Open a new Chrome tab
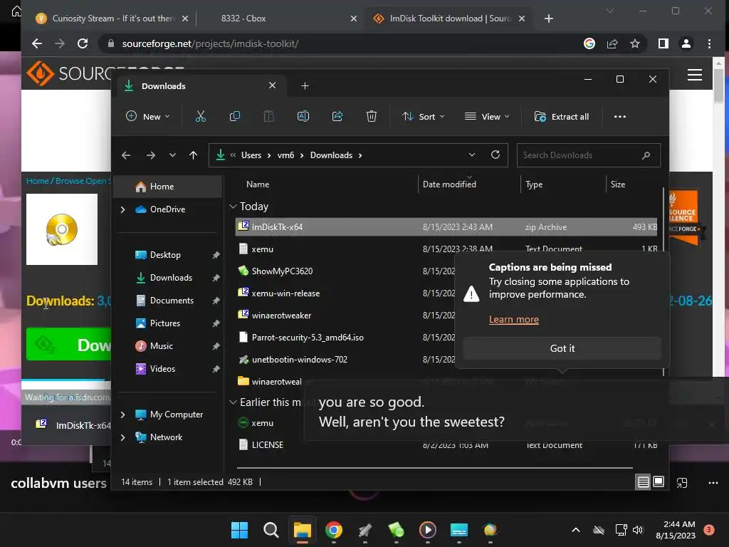729x547 pixels. point(549,19)
